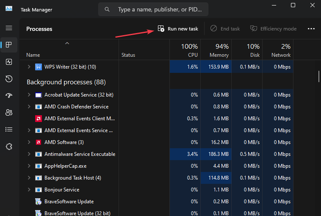
Task: Expand the Antimalware Service Executable entry
Action: pyautogui.click(x=29, y=154)
